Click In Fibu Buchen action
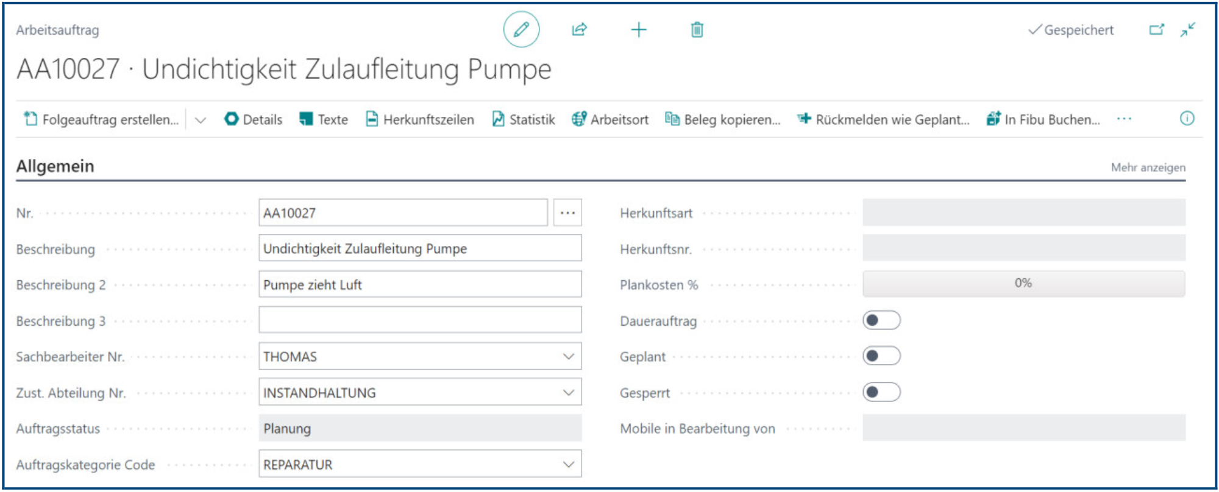Screen dimensions: 1219x492 (1043, 119)
